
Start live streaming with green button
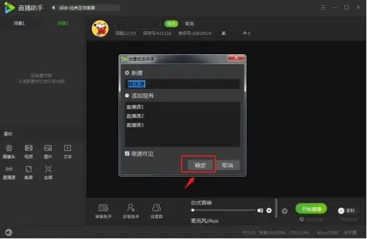coord(311,209)
